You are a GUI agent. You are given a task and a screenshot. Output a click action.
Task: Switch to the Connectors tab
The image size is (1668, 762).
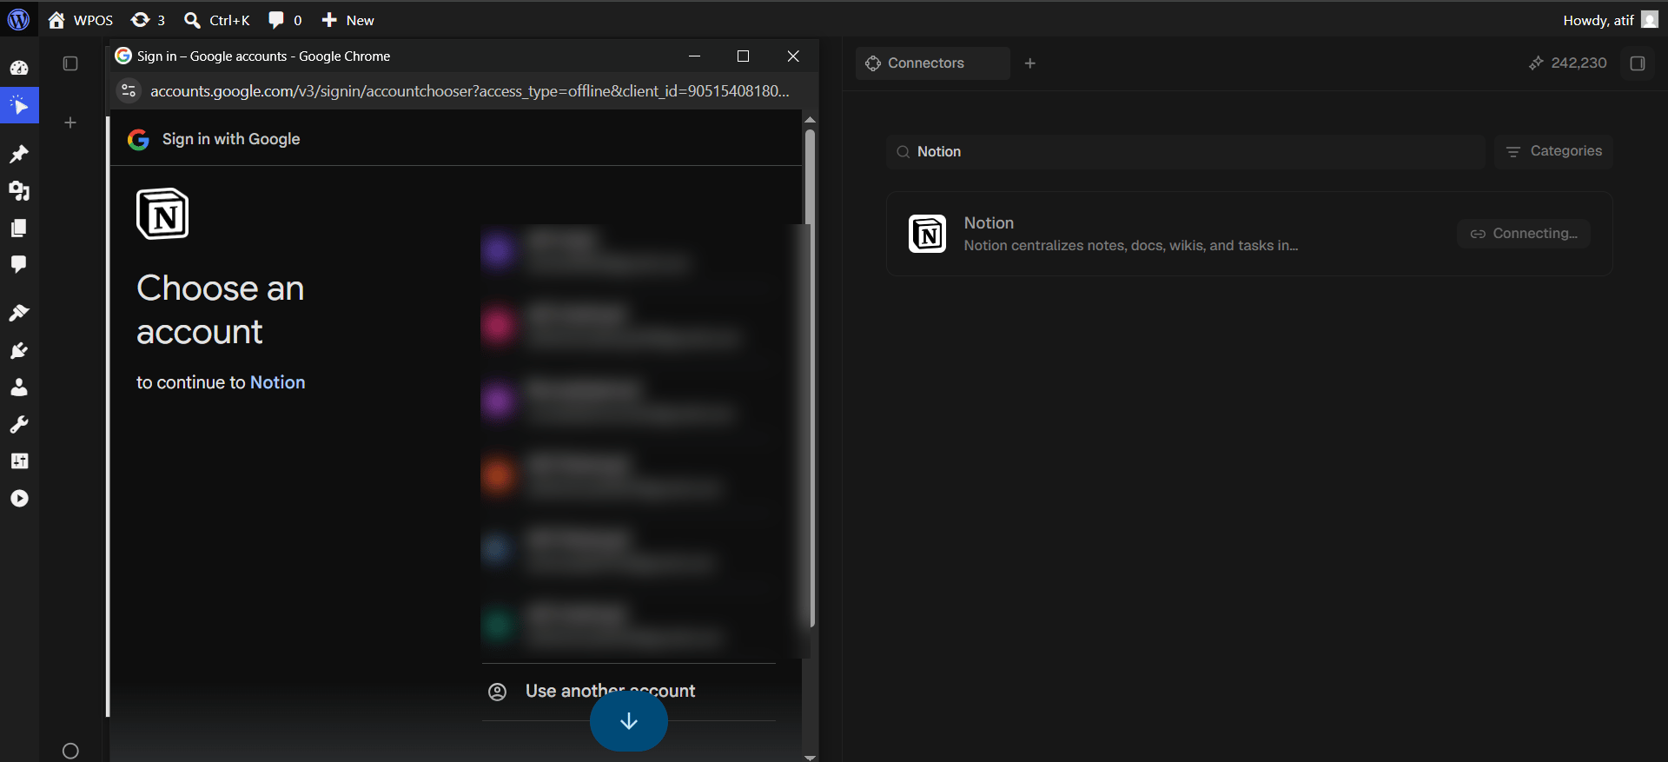pos(932,63)
